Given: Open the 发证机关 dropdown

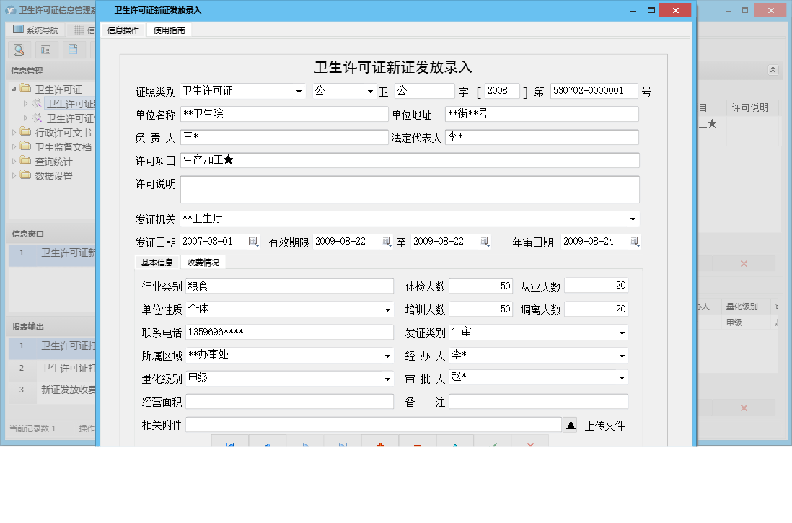Looking at the screenshot, I should coord(633,218).
